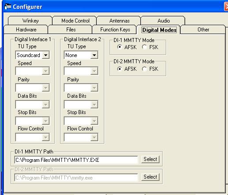Switch to the Audio tab
228x195 pixels.
[x=163, y=21]
